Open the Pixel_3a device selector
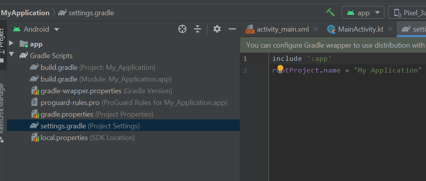 409,12
